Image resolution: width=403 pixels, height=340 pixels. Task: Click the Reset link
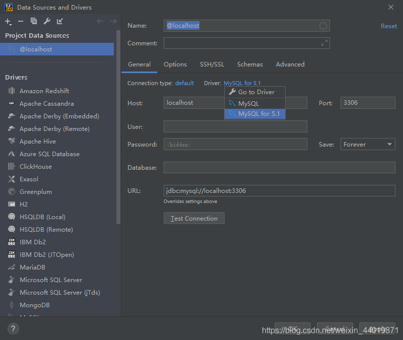[388, 26]
